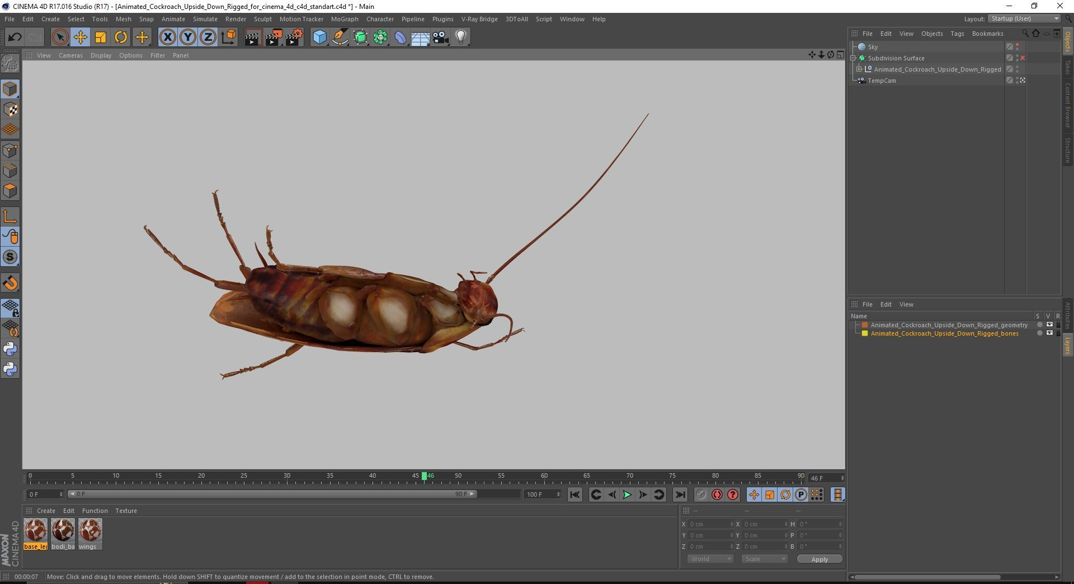Go to start of animation
Viewport: 1074px width, 584px height.
point(574,494)
